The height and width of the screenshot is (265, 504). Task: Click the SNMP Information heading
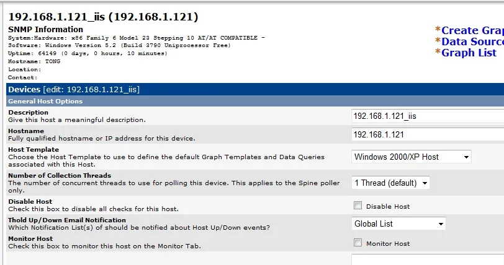(45, 29)
